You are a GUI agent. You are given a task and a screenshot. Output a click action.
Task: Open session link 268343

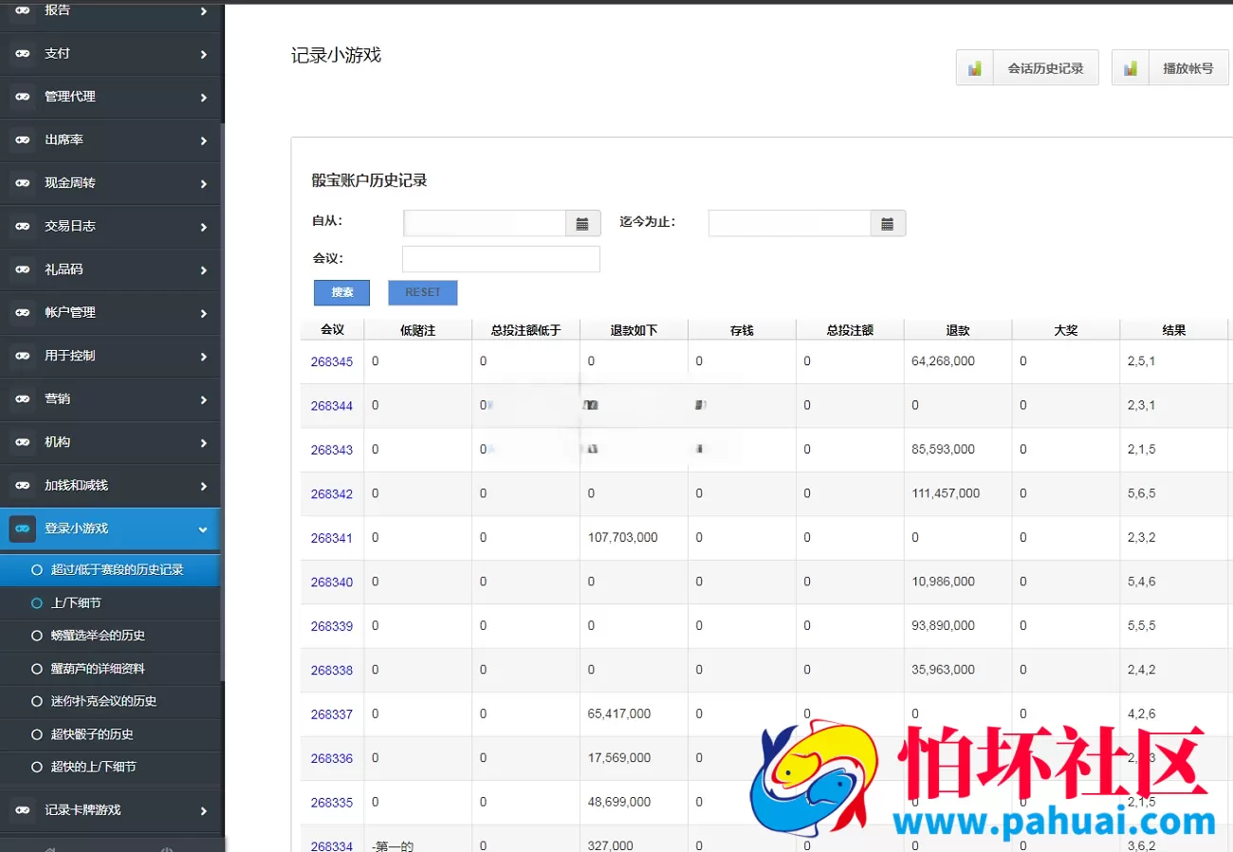(x=332, y=450)
